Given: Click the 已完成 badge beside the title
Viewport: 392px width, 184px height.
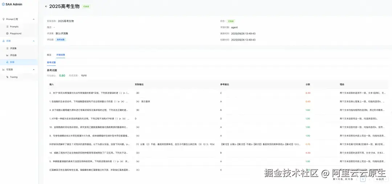Looking at the screenshot, I should (86, 7).
